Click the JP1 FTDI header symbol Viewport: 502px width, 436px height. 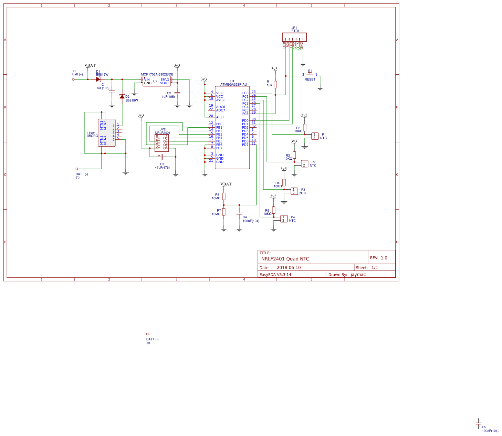pyautogui.click(x=294, y=36)
